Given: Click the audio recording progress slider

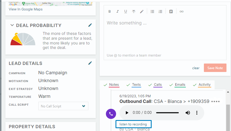Looking at the screenshot, I should pyautogui.click(x=167, y=113).
